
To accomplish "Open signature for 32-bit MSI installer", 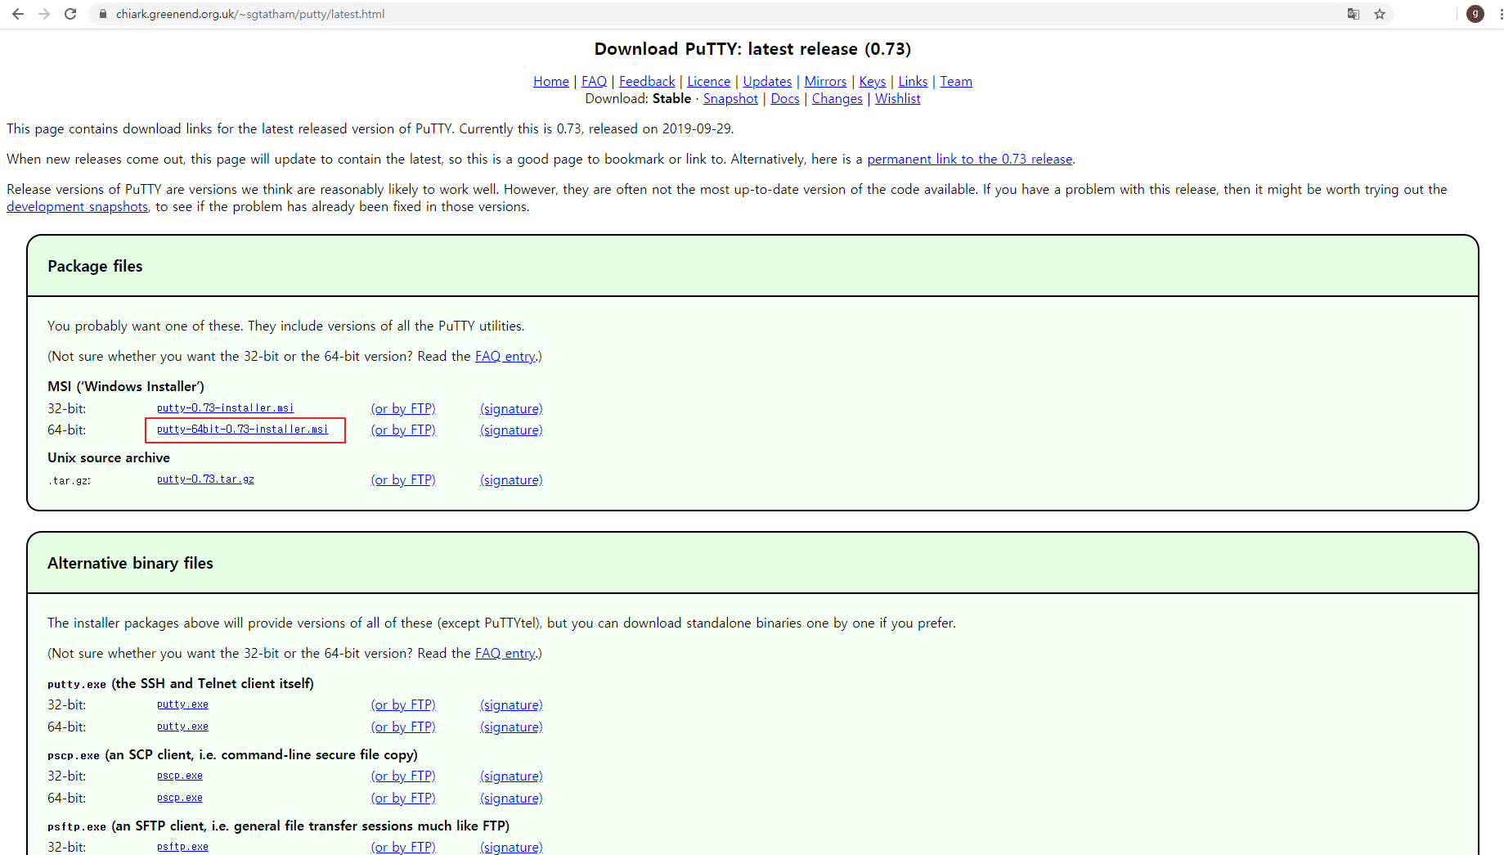I will point(511,408).
